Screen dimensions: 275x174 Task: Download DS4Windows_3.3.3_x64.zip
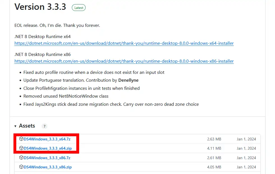point(48,149)
